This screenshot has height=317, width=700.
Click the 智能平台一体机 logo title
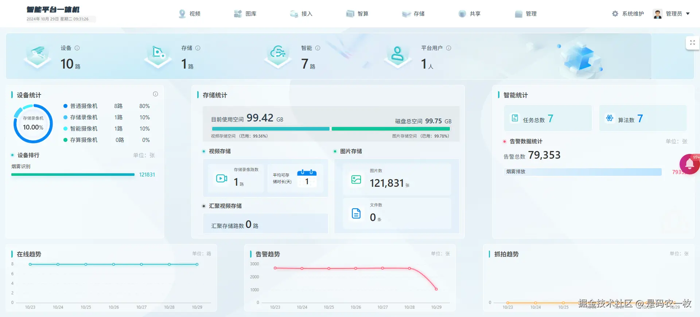(53, 9)
